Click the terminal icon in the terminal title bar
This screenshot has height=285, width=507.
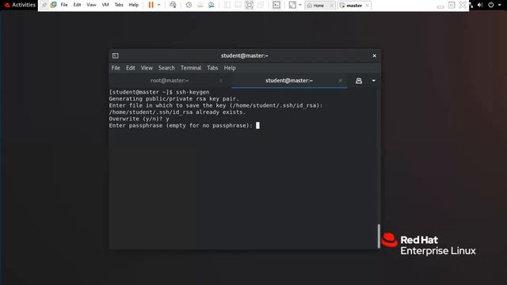116,55
